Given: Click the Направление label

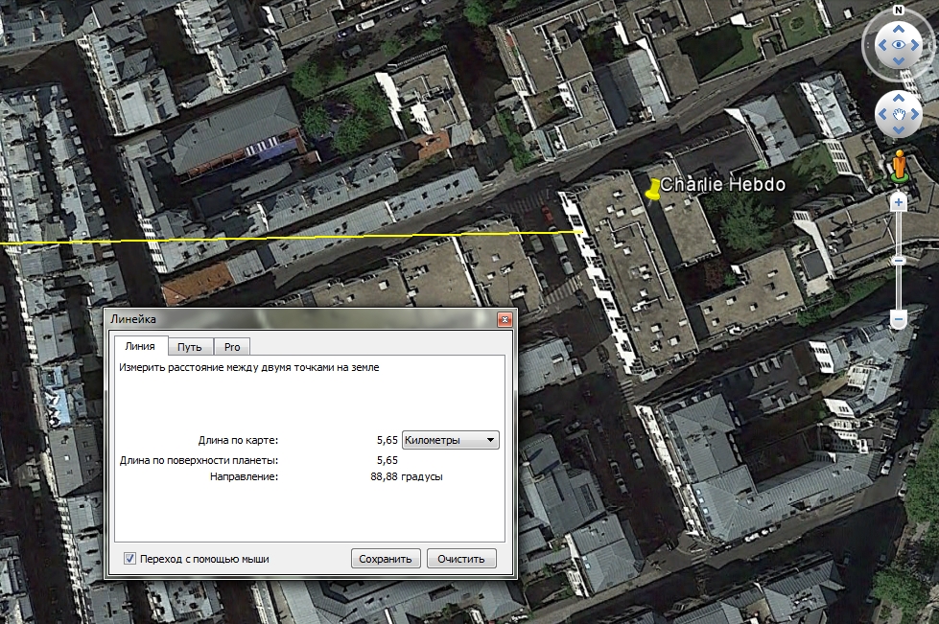Looking at the screenshot, I should (x=244, y=476).
